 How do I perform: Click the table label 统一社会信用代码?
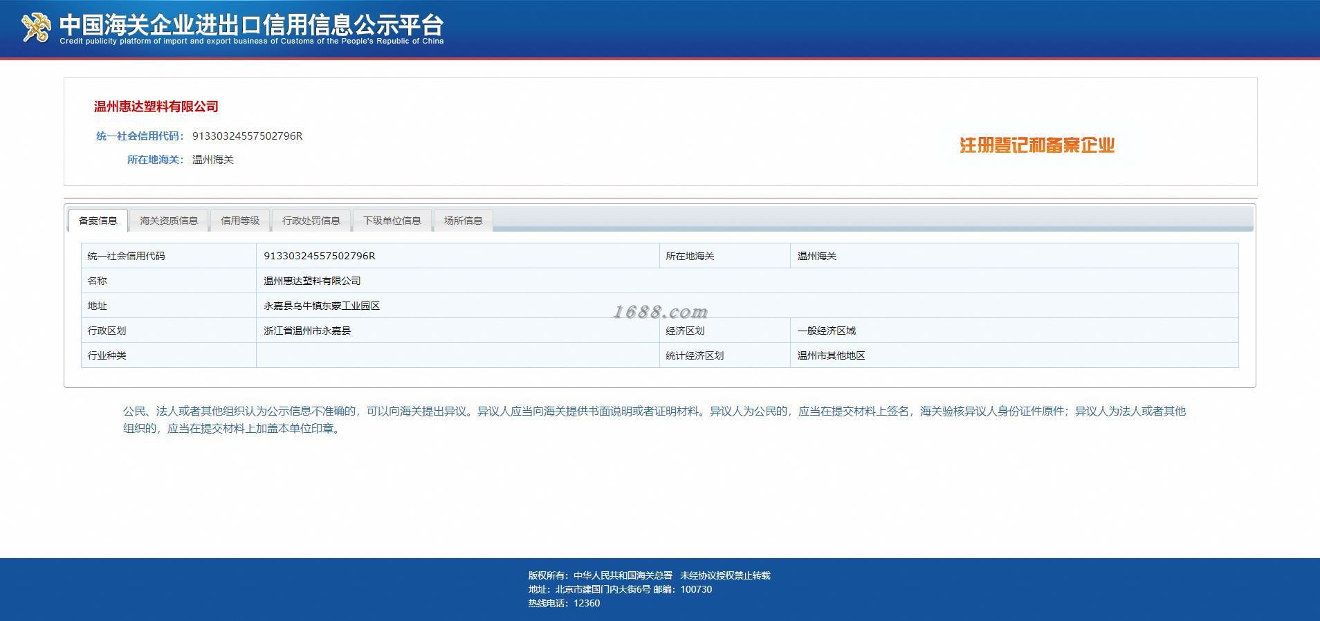126,256
